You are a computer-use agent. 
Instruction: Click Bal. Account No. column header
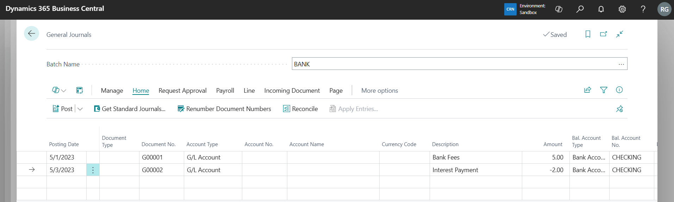click(x=626, y=141)
